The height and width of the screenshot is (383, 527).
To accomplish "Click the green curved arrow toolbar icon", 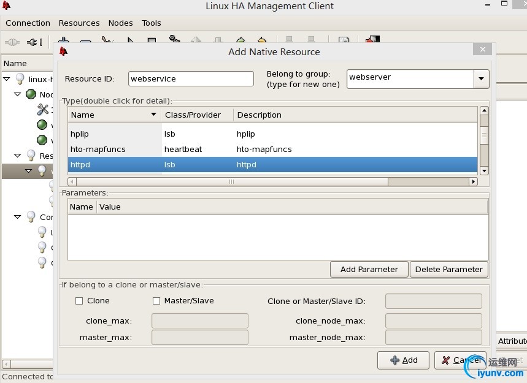I will pyautogui.click(x=240, y=40).
